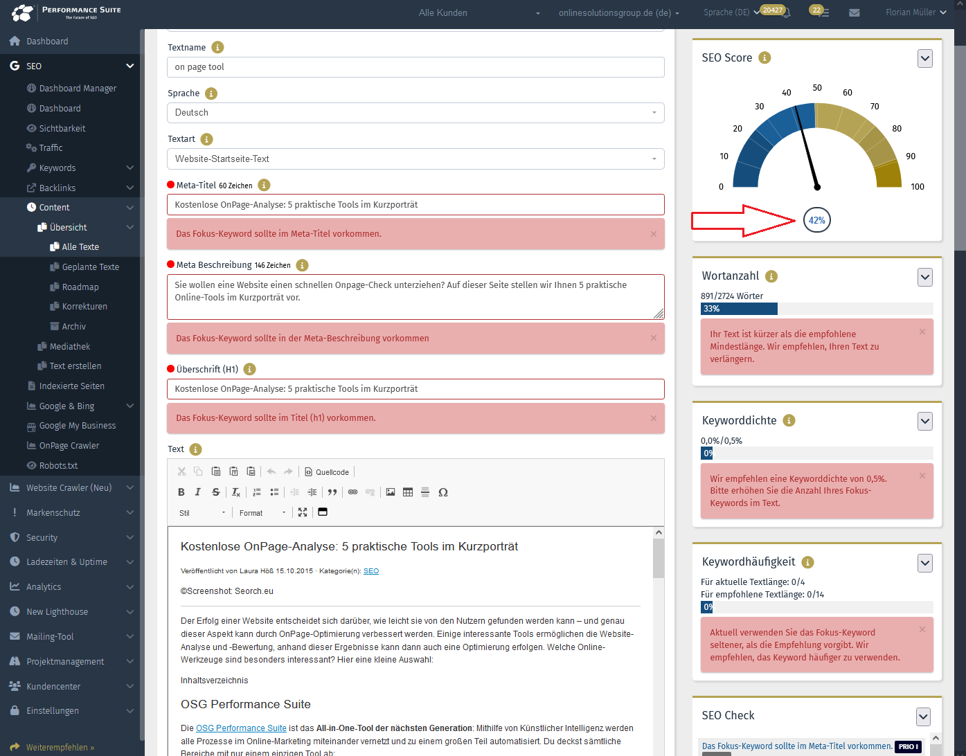Maximize the editor area
The width and height of the screenshot is (966, 756).
[303, 512]
